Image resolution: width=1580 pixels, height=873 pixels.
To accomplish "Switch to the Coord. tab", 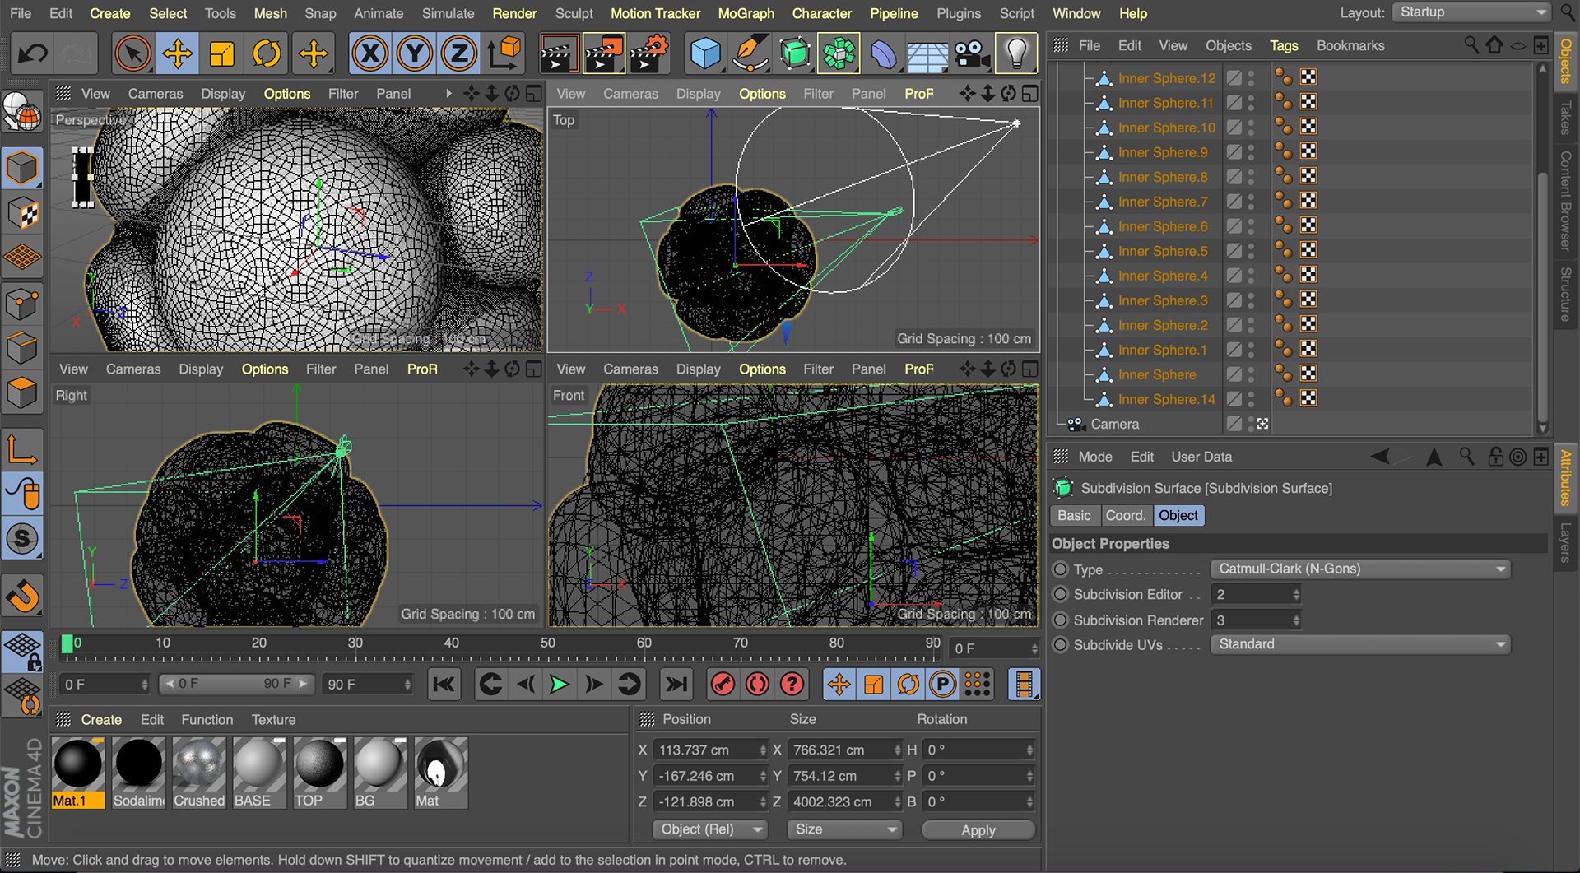I will [x=1124, y=516].
